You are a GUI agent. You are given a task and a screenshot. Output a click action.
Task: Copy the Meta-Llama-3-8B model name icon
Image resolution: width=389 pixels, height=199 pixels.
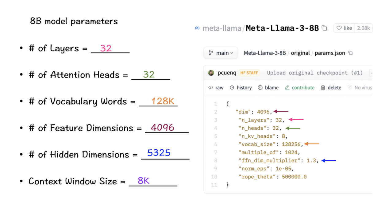(x=324, y=28)
